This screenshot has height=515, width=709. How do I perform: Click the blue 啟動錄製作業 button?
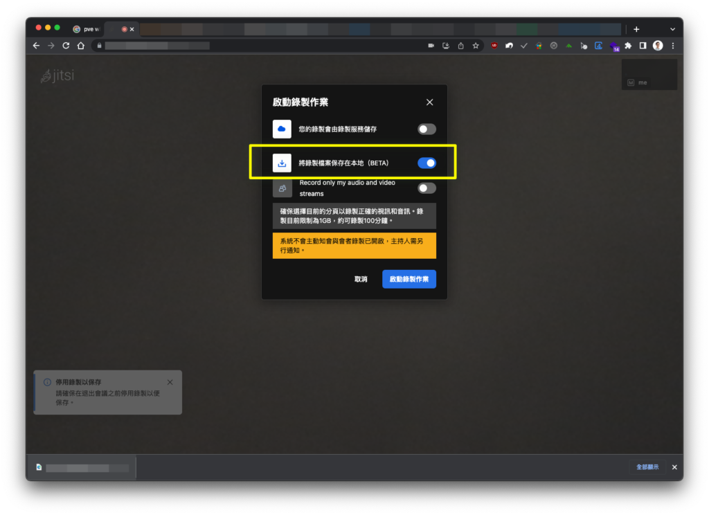click(x=409, y=279)
